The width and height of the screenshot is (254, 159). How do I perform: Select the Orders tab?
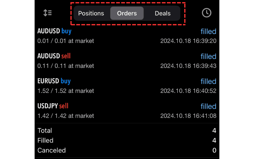[127, 13]
